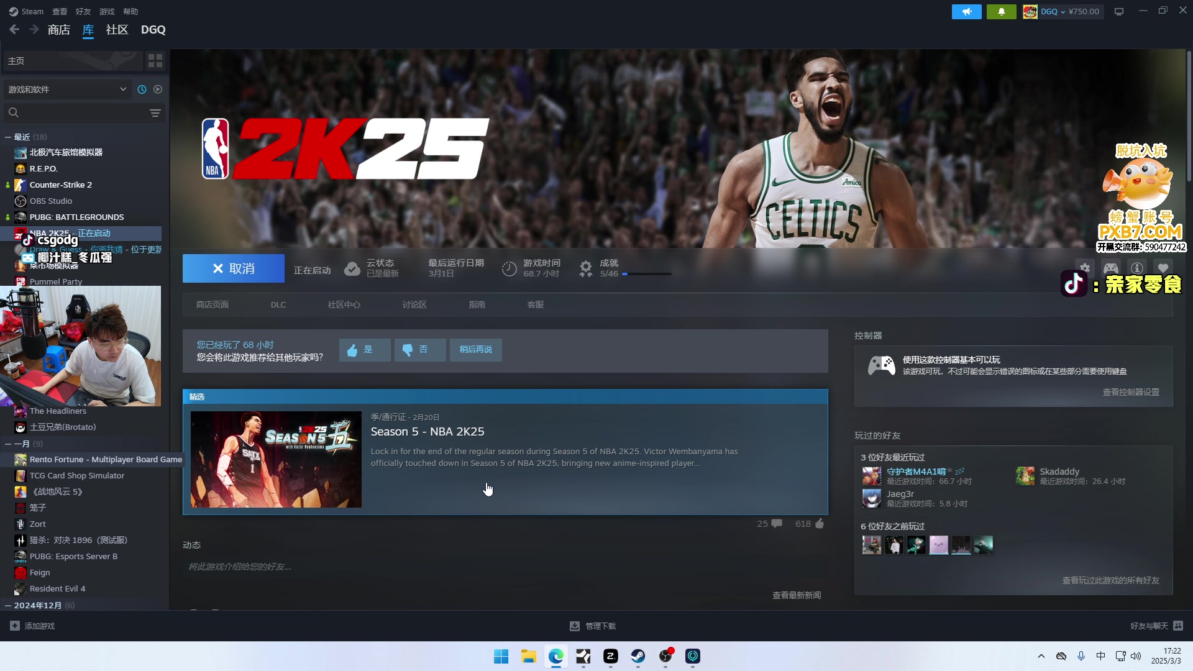
Task: Click the 否 thumbs-down button
Action: pos(420,350)
